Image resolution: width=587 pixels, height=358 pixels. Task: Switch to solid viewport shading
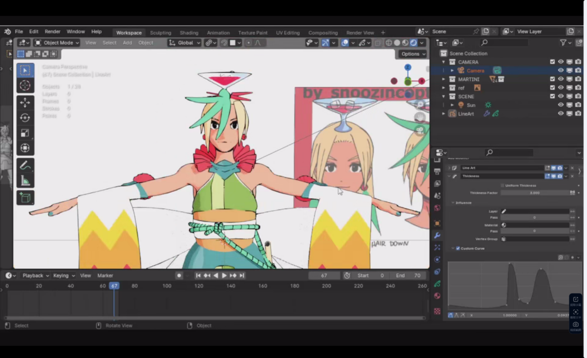397,42
